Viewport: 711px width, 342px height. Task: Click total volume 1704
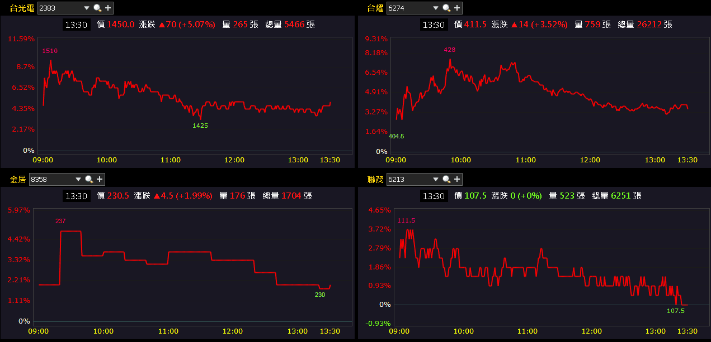point(291,196)
